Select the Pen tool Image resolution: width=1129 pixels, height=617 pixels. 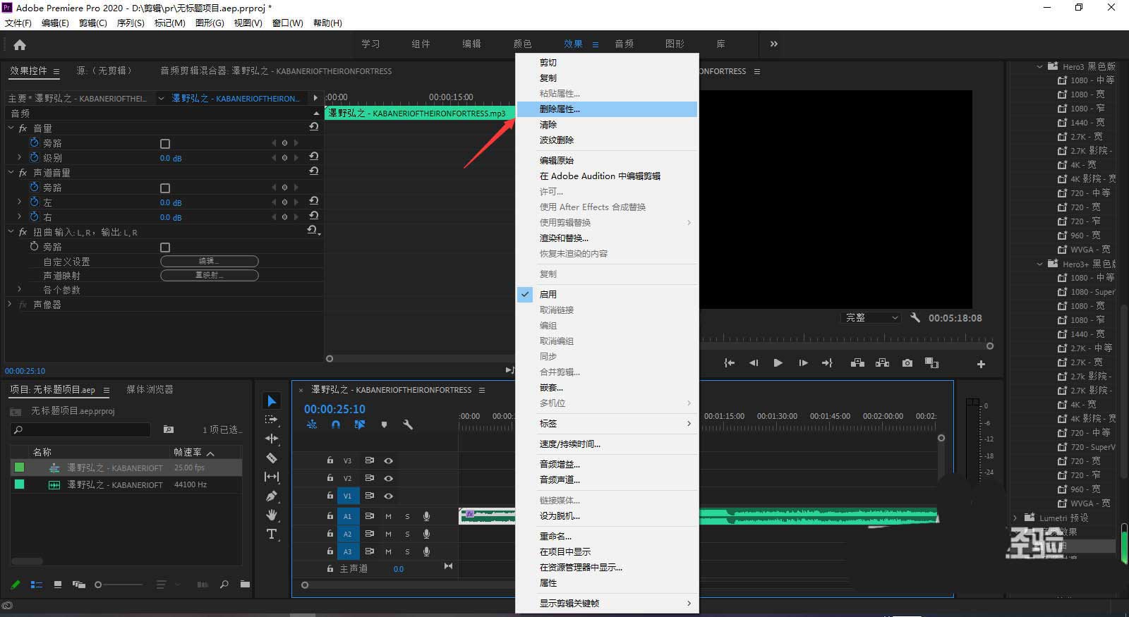272,496
